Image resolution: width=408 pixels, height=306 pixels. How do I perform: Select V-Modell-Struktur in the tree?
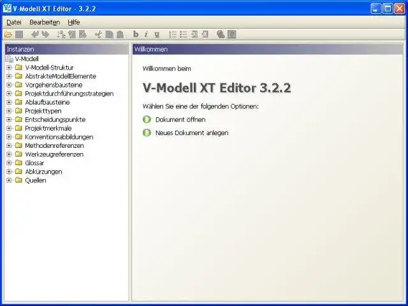pyautogui.click(x=49, y=68)
